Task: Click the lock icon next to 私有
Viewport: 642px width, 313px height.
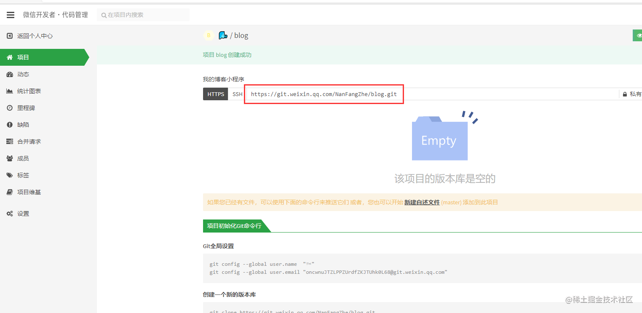Action: click(x=625, y=94)
